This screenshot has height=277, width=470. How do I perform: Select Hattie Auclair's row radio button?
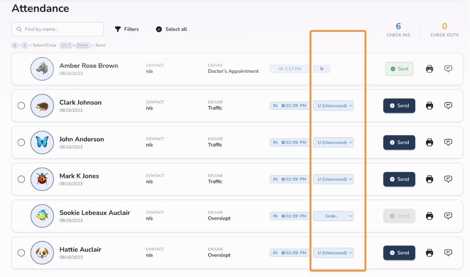pyautogui.click(x=21, y=253)
